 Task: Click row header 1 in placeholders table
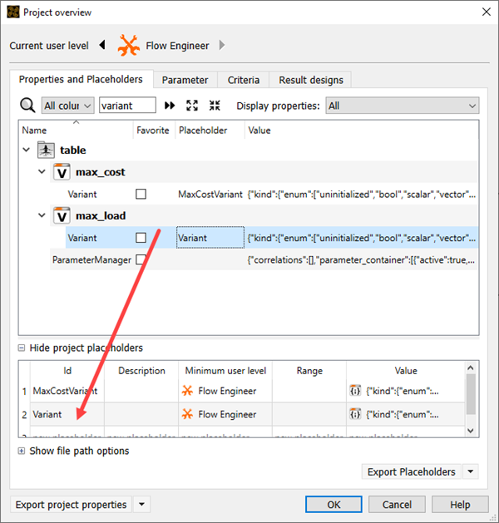pos(24,391)
